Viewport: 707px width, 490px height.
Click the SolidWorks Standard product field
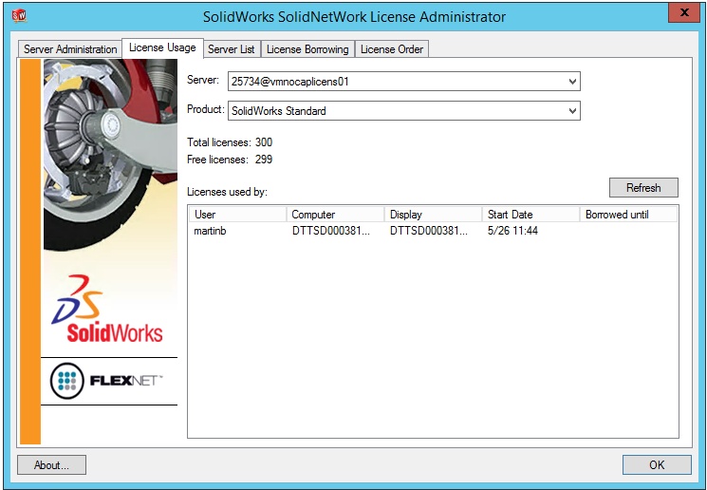click(403, 111)
